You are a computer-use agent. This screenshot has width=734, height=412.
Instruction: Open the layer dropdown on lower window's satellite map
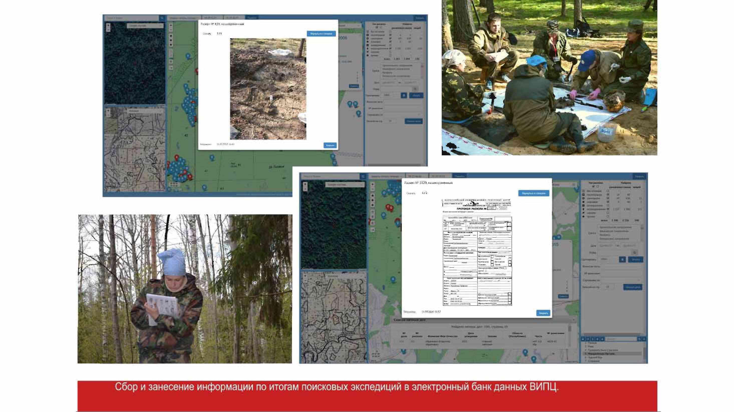pos(345,185)
